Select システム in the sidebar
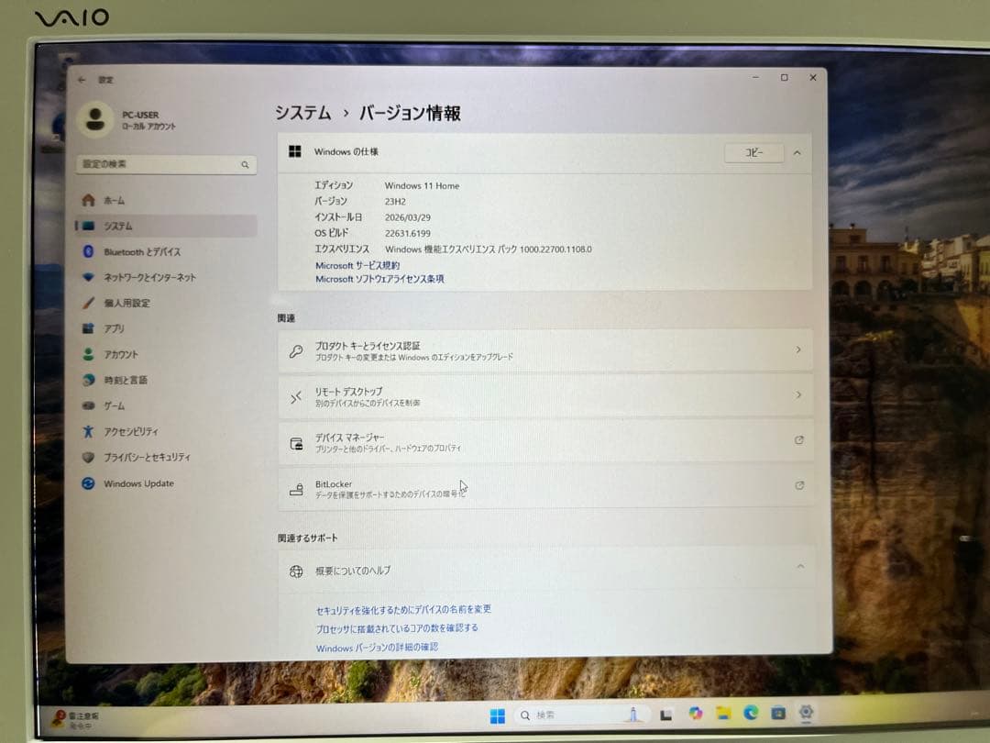Viewport: 990px width, 743px height. (166, 226)
